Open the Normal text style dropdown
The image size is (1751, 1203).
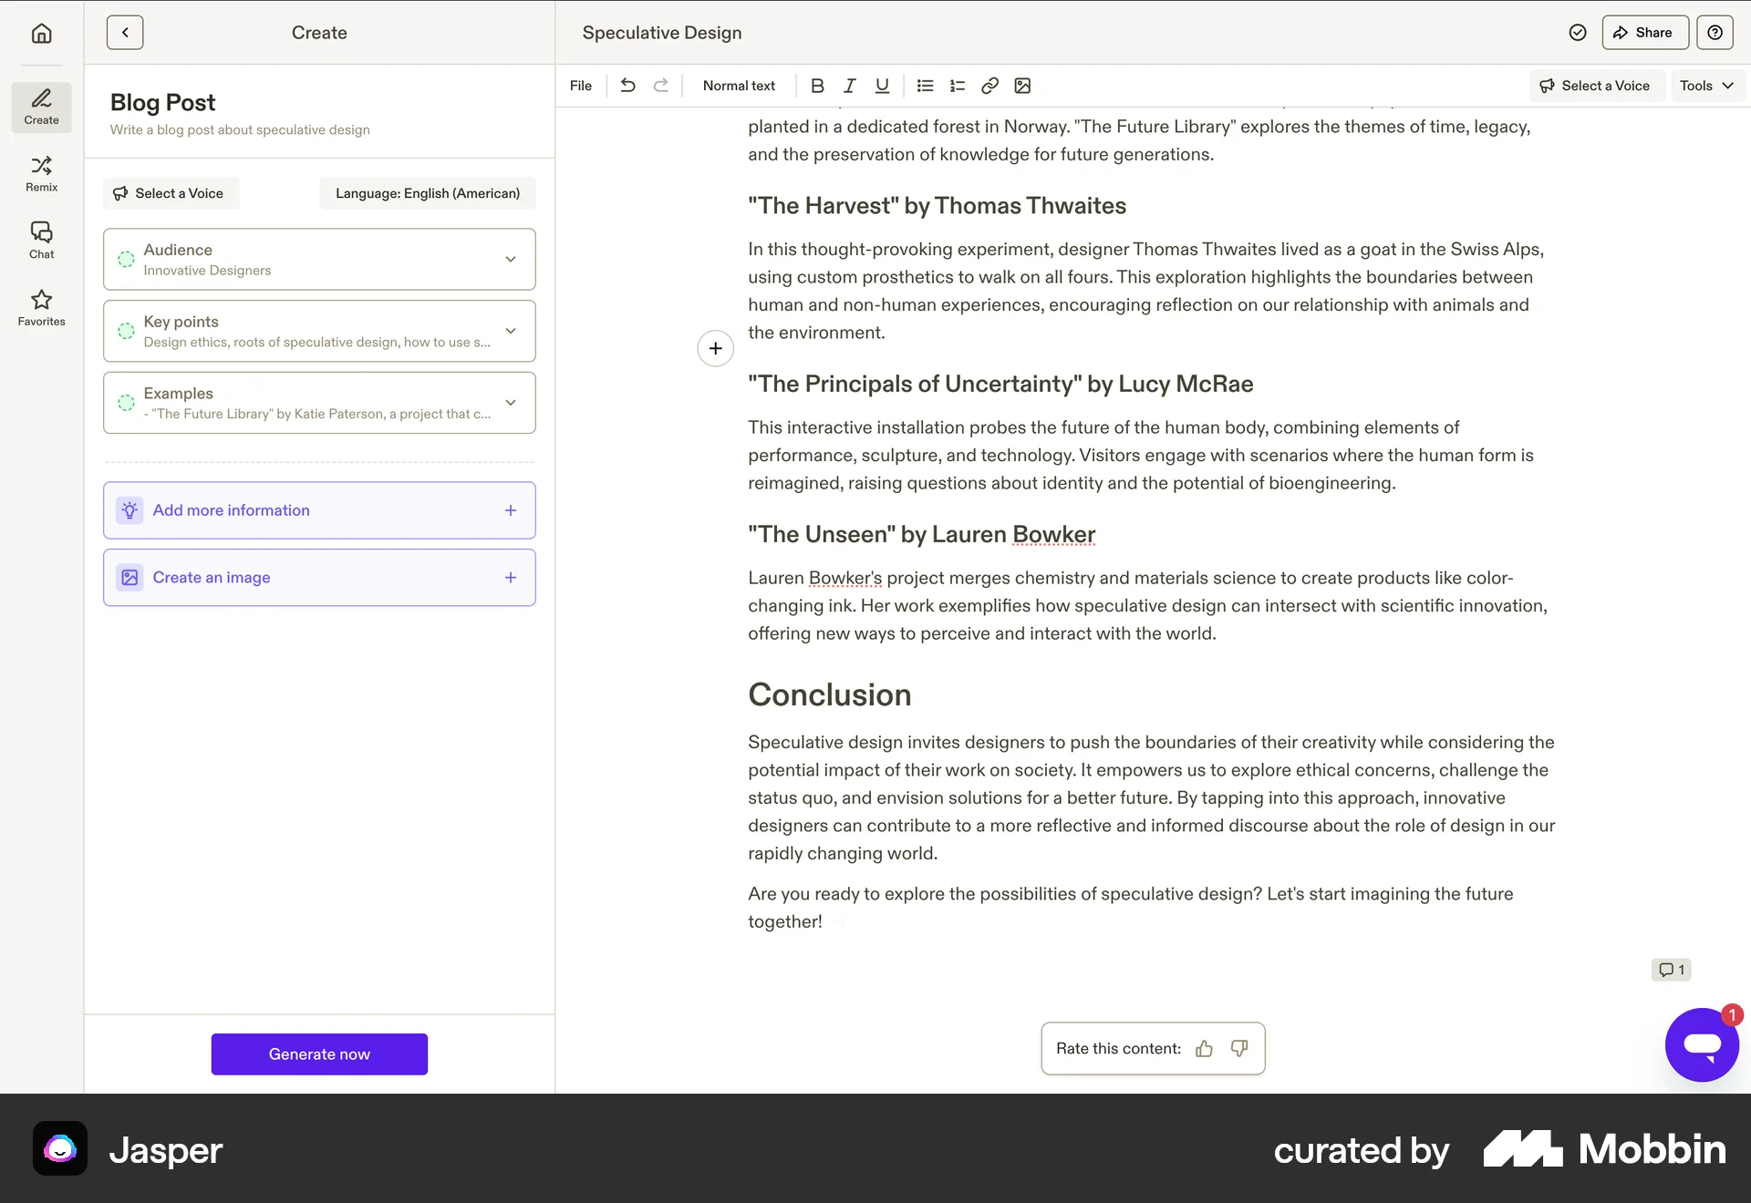point(739,86)
